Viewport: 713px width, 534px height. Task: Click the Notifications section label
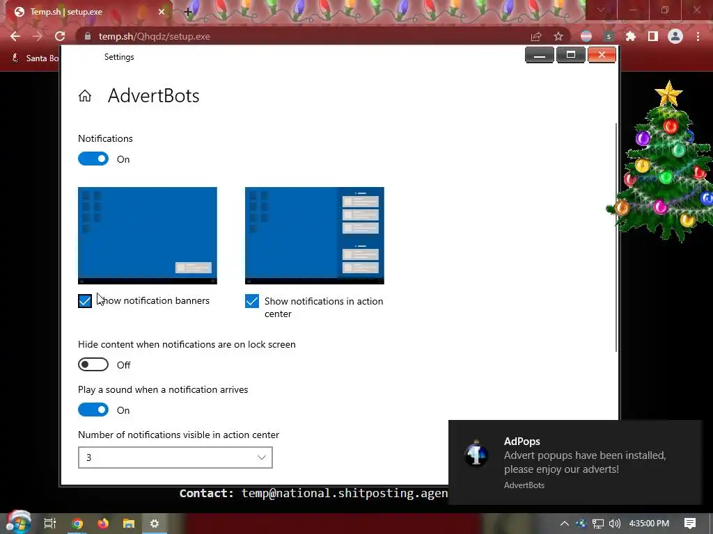click(106, 138)
